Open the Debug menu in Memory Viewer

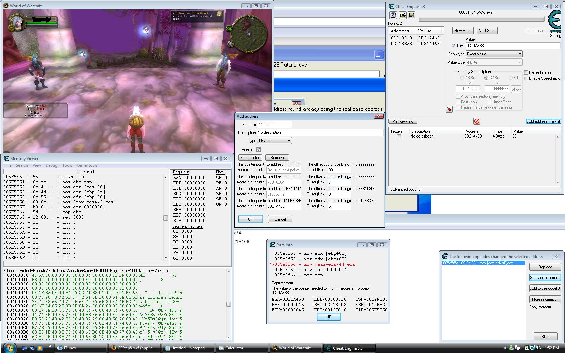tap(51, 165)
